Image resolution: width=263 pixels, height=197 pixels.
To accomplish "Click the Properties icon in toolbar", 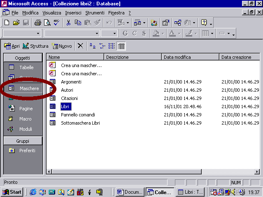I will [x=166, y=23].
